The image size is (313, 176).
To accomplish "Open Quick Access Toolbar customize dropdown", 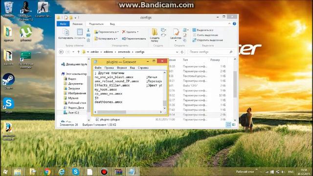I will pos(76,18).
